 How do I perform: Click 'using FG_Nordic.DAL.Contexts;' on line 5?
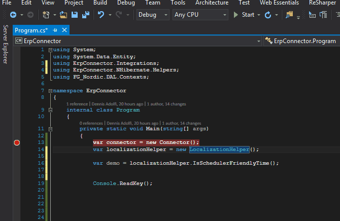[101, 77]
